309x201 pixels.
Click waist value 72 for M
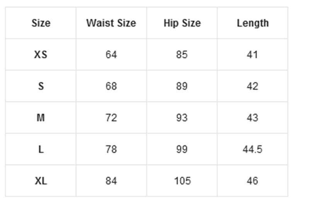pyautogui.click(x=111, y=118)
